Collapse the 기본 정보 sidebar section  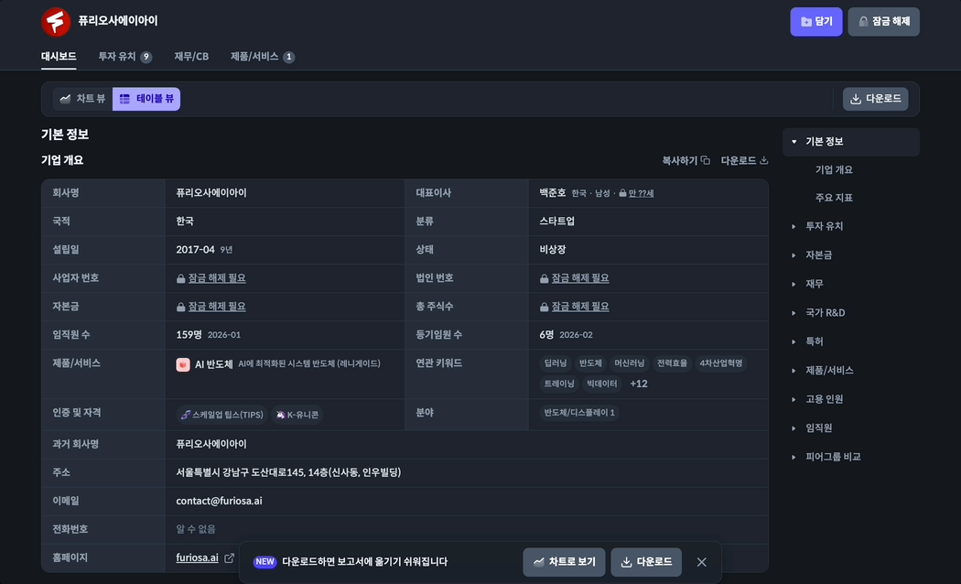[794, 142]
